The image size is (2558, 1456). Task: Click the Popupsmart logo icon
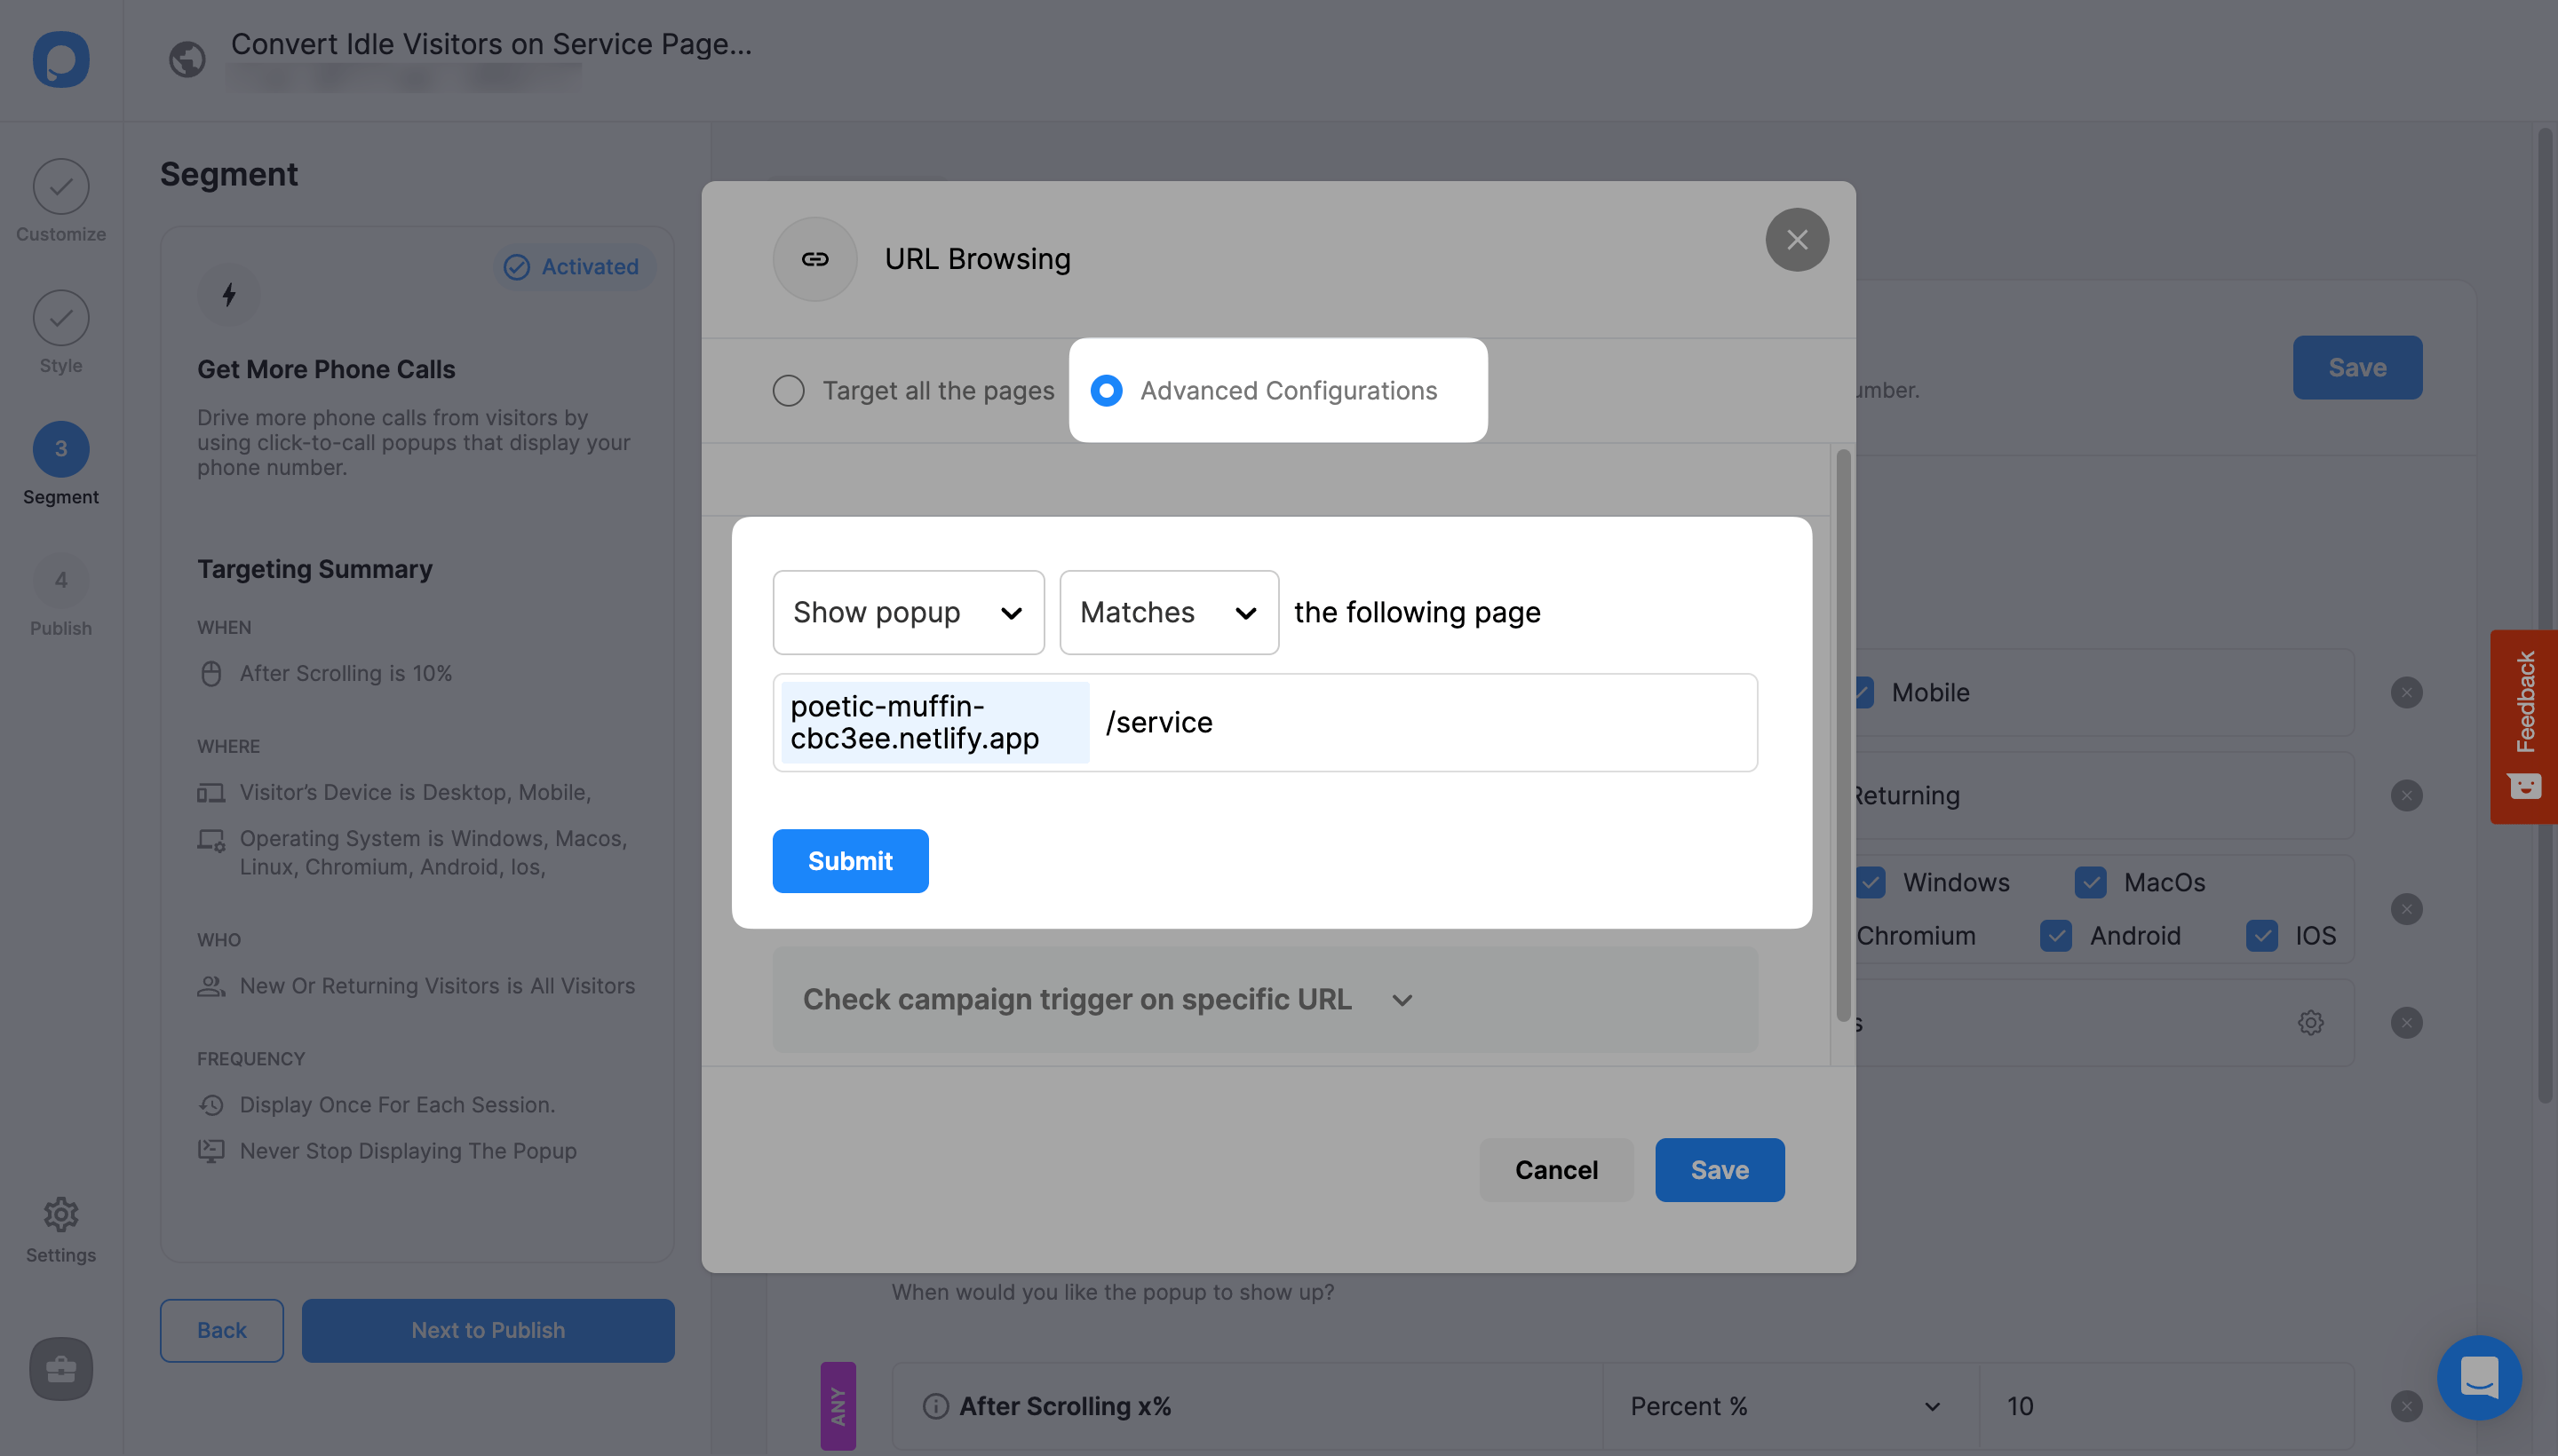pos(61,59)
